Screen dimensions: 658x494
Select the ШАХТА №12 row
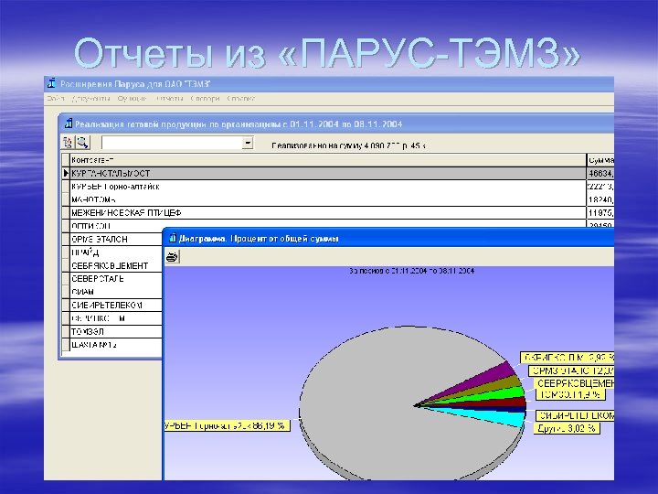point(116,345)
